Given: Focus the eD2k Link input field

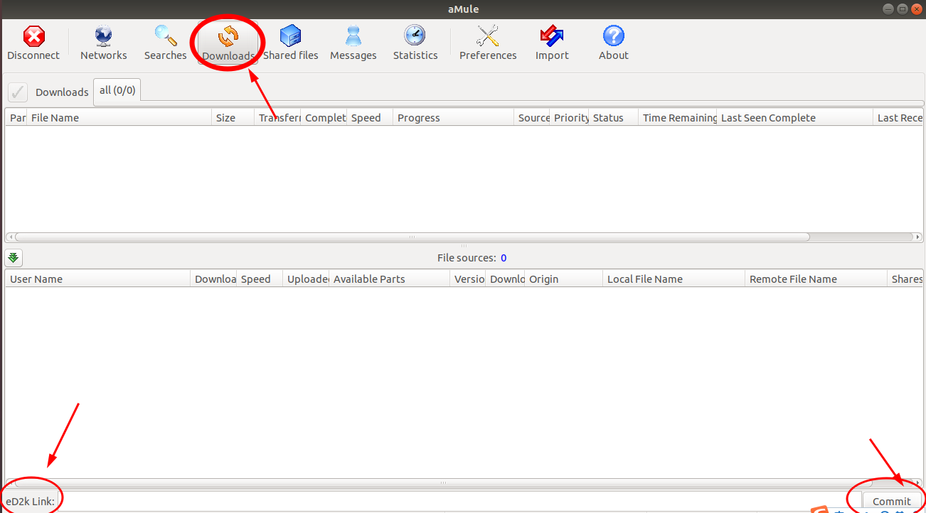Looking at the screenshot, I should (x=458, y=501).
